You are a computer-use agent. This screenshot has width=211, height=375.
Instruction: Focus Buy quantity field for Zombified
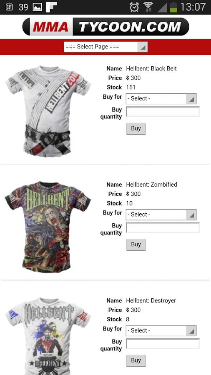tap(163, 227)
